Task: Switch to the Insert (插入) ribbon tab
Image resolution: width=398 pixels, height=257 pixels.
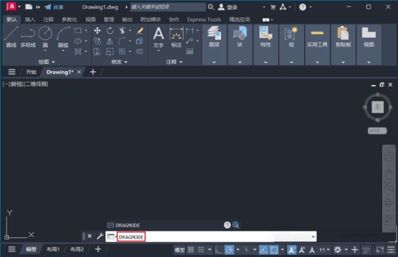Action: click(x=30, y=19)
